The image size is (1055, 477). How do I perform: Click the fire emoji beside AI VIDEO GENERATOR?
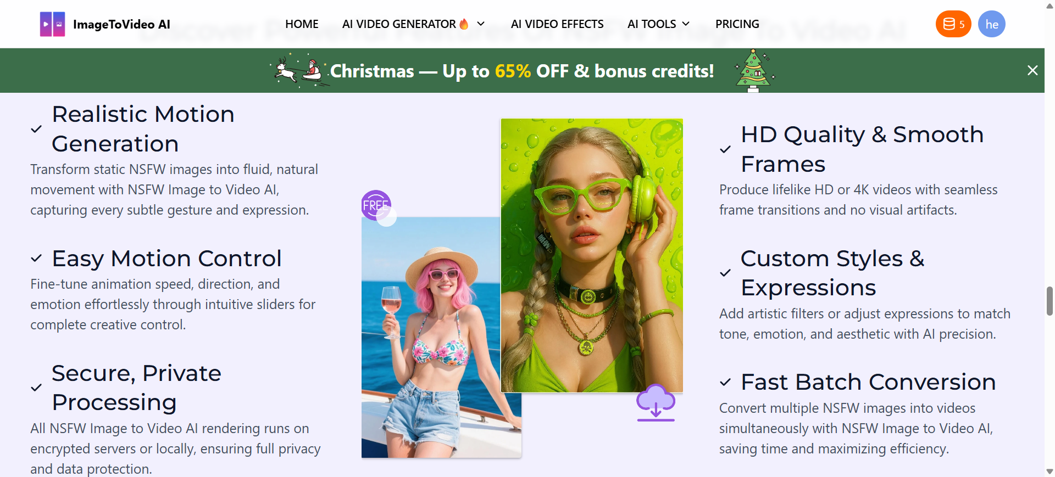[x=464, y=24]
